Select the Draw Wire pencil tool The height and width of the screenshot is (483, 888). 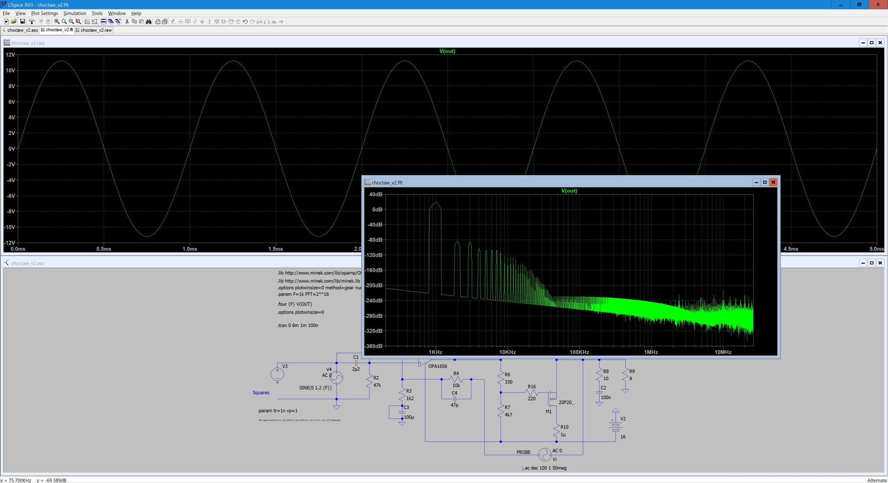coord(173,22)
